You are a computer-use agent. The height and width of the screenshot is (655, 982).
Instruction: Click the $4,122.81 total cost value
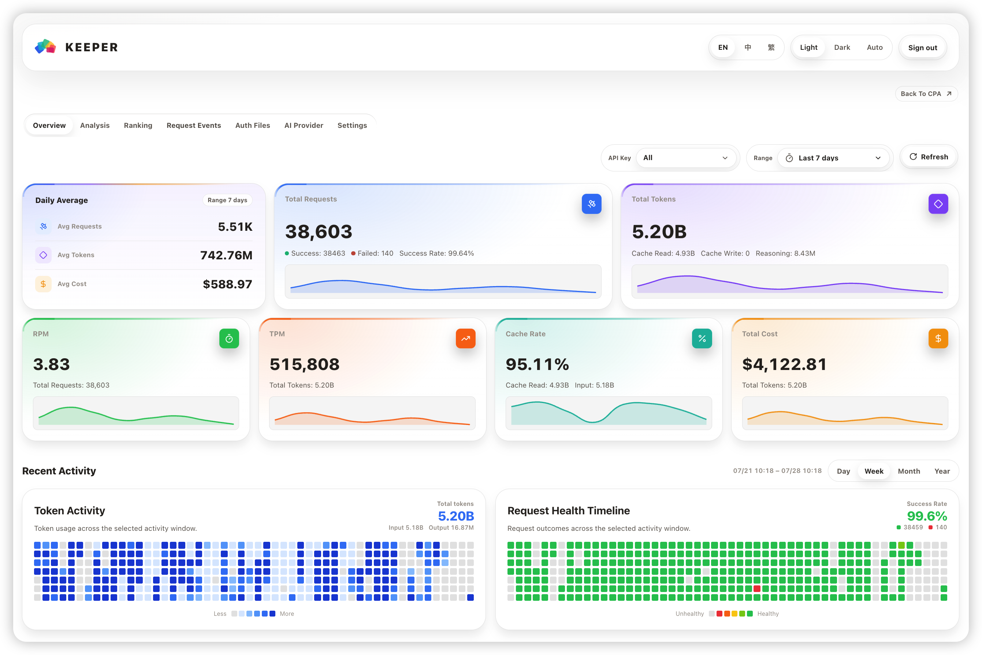coord(784,364)
